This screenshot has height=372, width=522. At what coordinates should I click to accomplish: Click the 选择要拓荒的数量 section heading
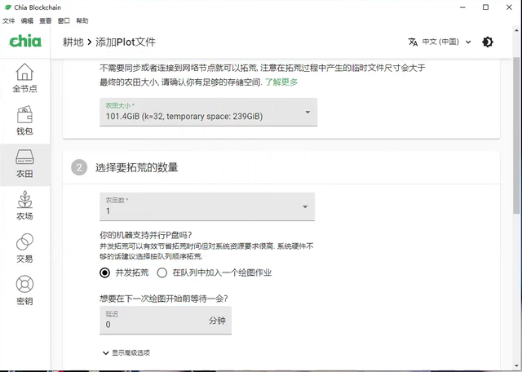click(137, 167)
